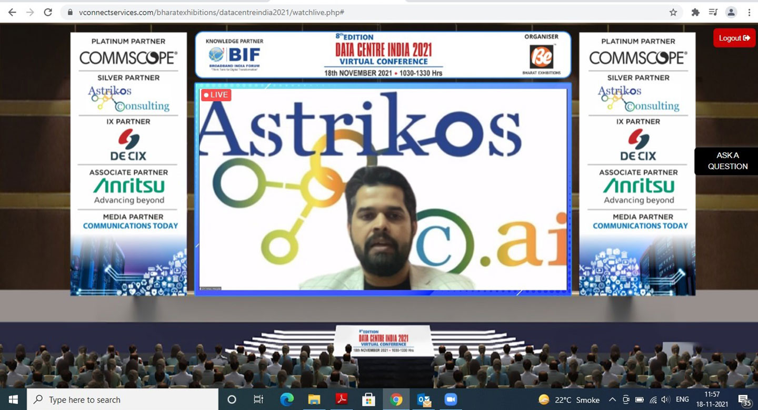This screenshot has height=410, width=758.
Task: Switch to Google Chrome on the taskbar
Action: pyautogui.click(x=396, y=399)
